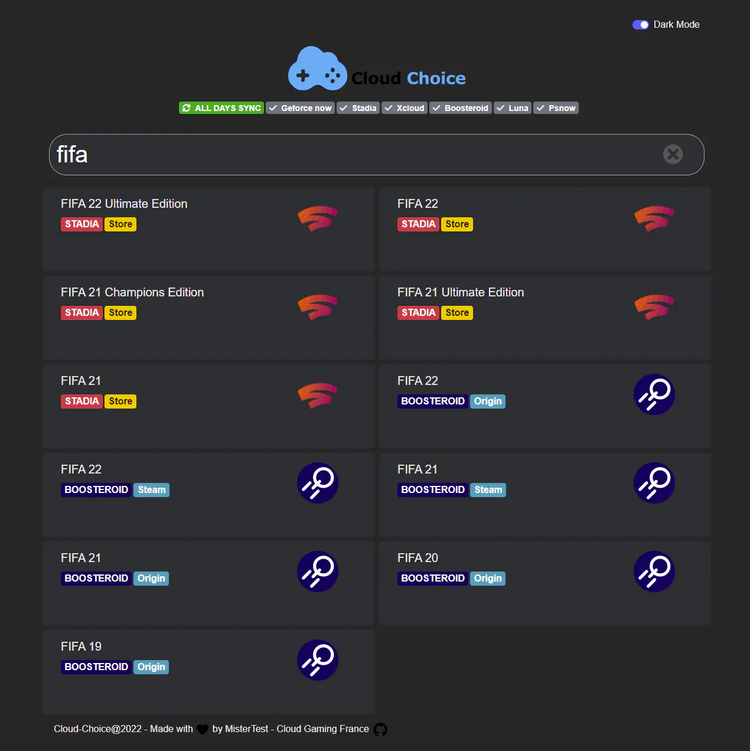Click the Cloud-Choice@2022 footer text

point(97,729)
